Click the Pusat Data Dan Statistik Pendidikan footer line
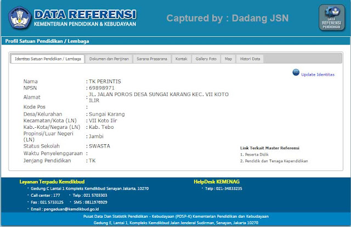This screenshot has width=351, height=227. (175, 216)
